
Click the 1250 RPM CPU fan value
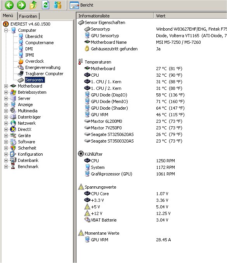166,161
